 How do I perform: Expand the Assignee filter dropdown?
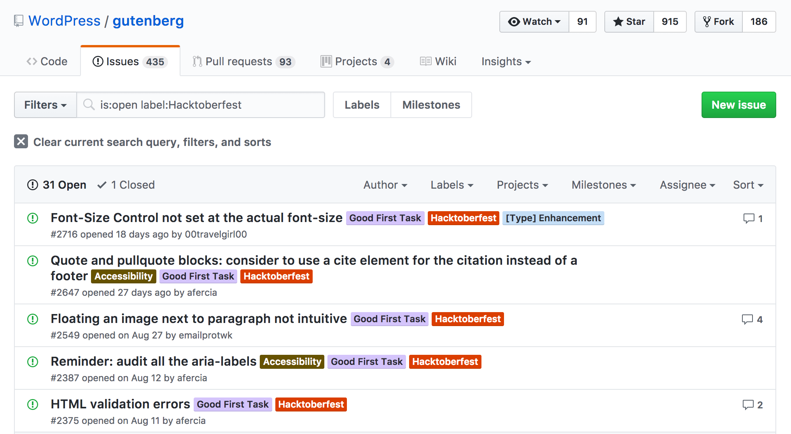[x=687, y=185]
